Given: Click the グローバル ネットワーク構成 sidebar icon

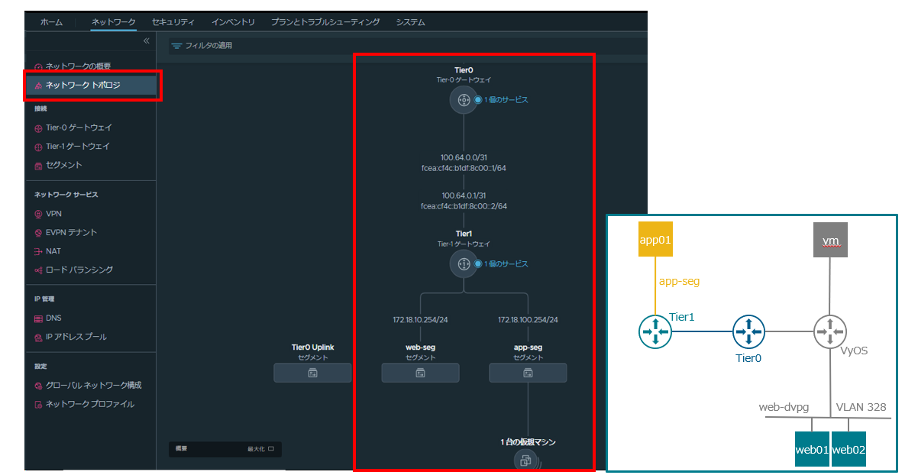Looking at the screenshot, I should [38, 386].
